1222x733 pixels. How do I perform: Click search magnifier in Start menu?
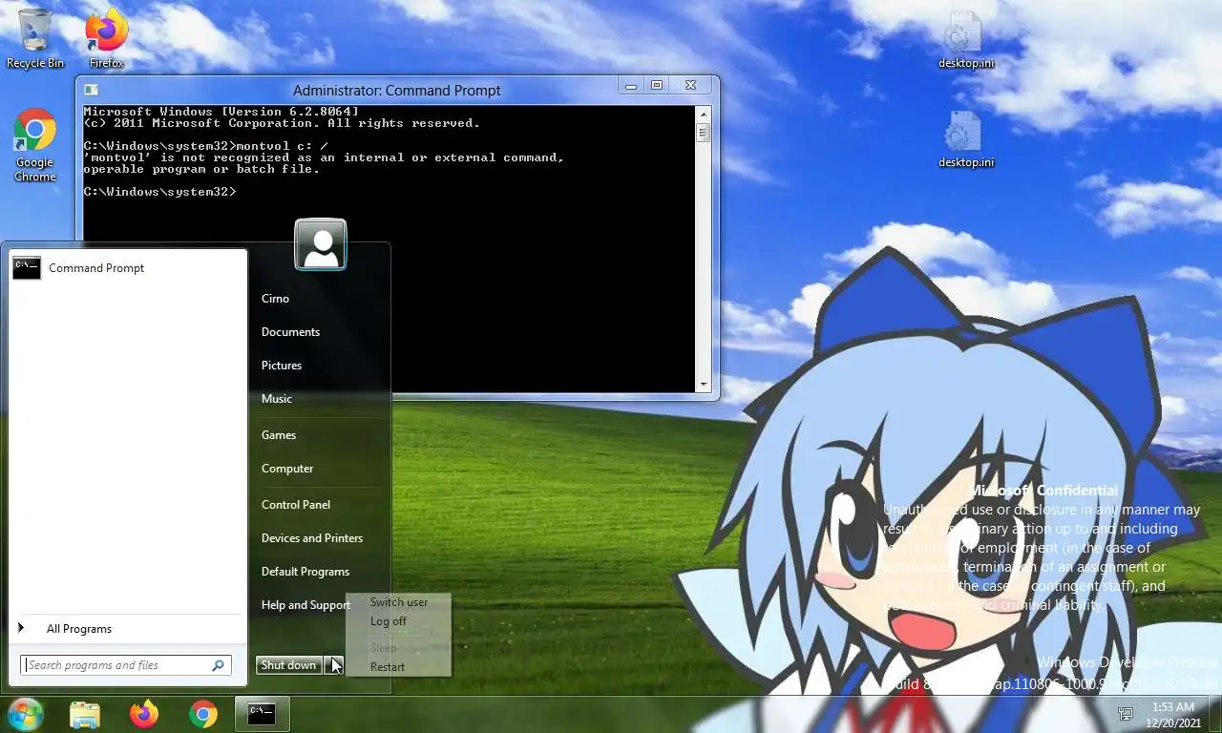218,665
